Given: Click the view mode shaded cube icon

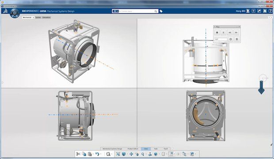Looking at the screenshot, I should click(x=156, y=154).
